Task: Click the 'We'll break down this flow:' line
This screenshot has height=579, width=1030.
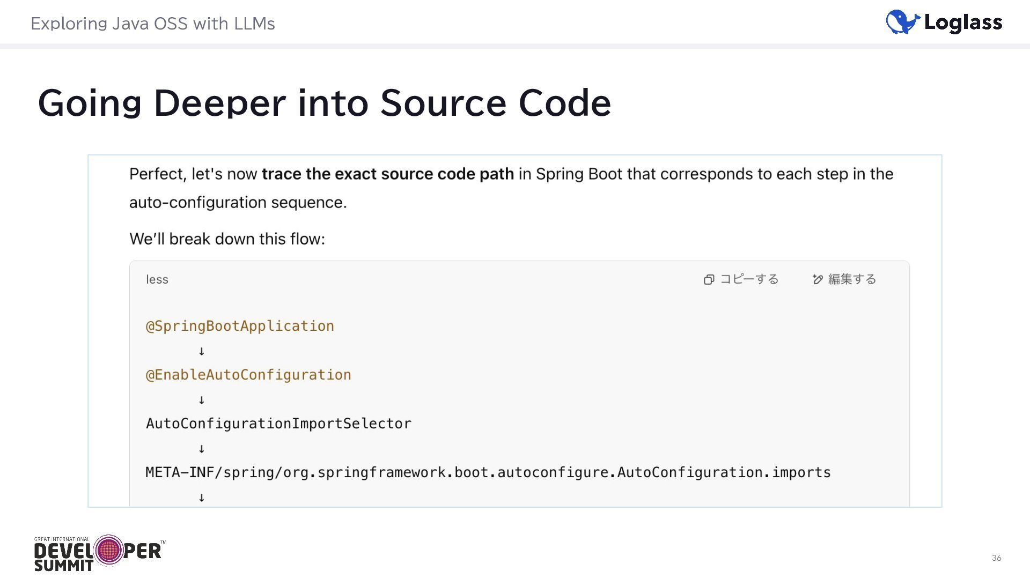Action: [227, 239]
